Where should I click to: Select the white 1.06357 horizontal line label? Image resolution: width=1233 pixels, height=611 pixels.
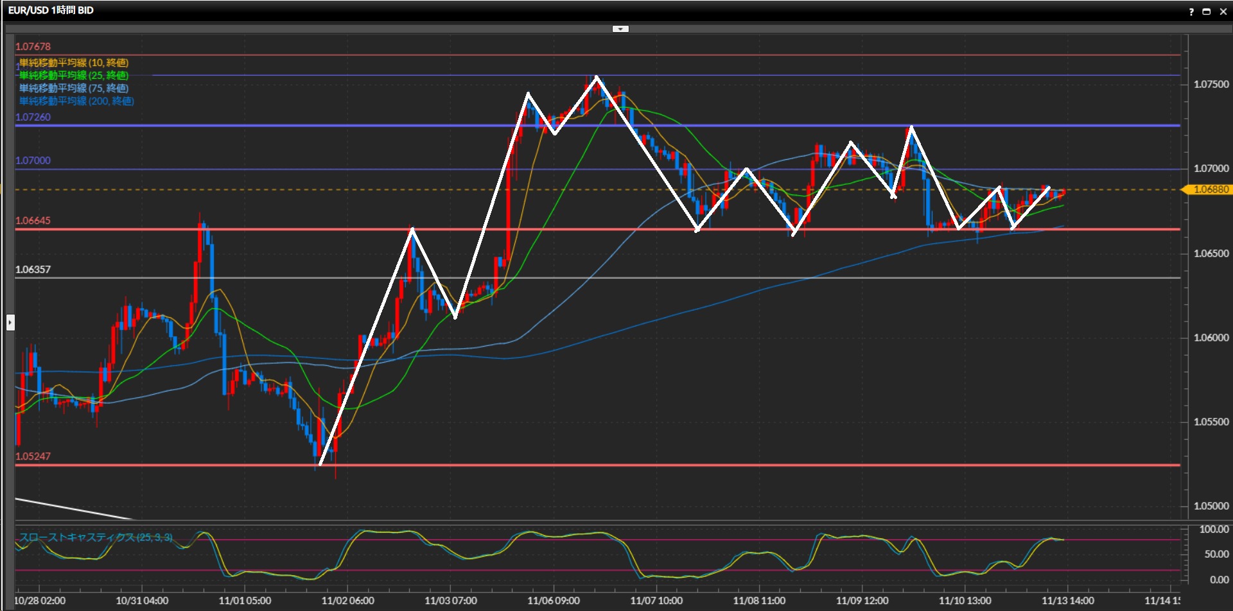[33, 270]
